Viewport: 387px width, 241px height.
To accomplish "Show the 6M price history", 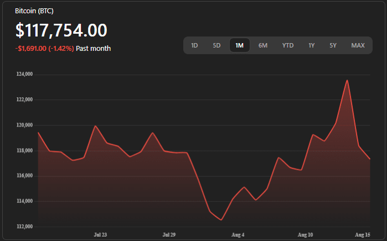I will click(263, 45).
